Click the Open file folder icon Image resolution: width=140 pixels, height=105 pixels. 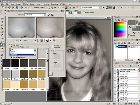[6, 8]
